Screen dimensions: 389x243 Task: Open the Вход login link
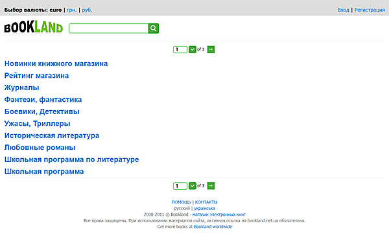click(x=344, y=10)
